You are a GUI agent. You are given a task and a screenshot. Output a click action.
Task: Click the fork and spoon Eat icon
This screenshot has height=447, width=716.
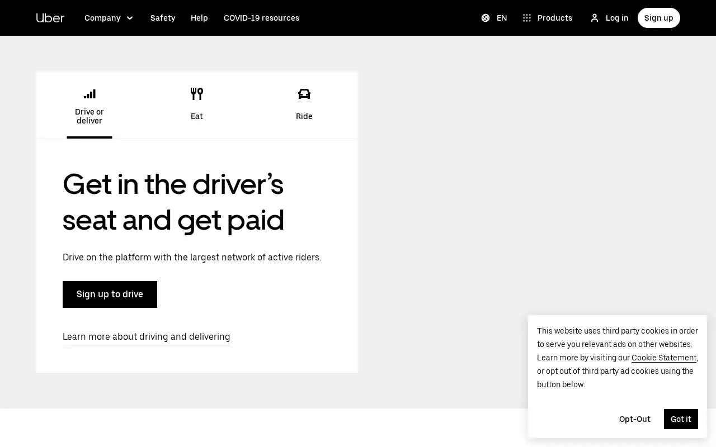tap(197, 94)
